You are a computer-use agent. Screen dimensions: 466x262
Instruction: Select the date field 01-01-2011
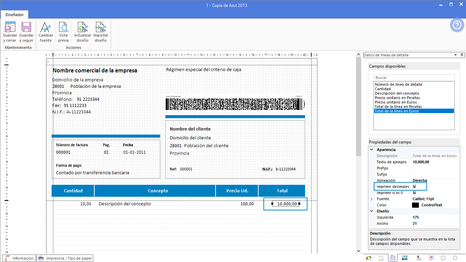click(134, 152)
